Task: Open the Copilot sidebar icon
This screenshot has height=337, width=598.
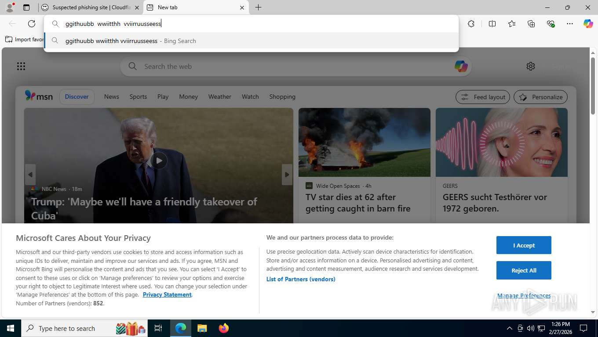Action: [x=588, y=24]
